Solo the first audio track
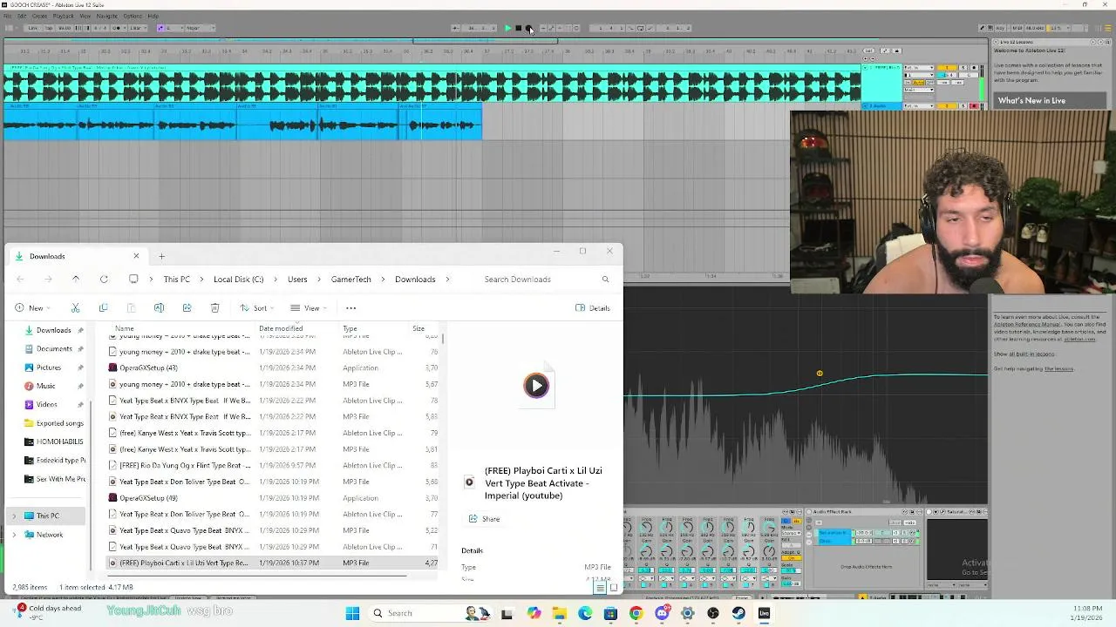1116x627 pixels. coord(963,68)
